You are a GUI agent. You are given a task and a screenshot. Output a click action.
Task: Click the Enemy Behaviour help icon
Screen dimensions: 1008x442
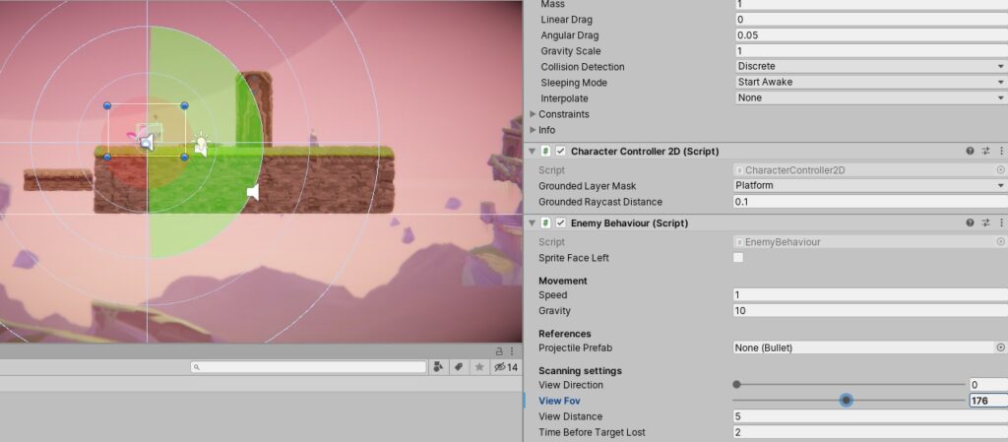tap(970, 222)
